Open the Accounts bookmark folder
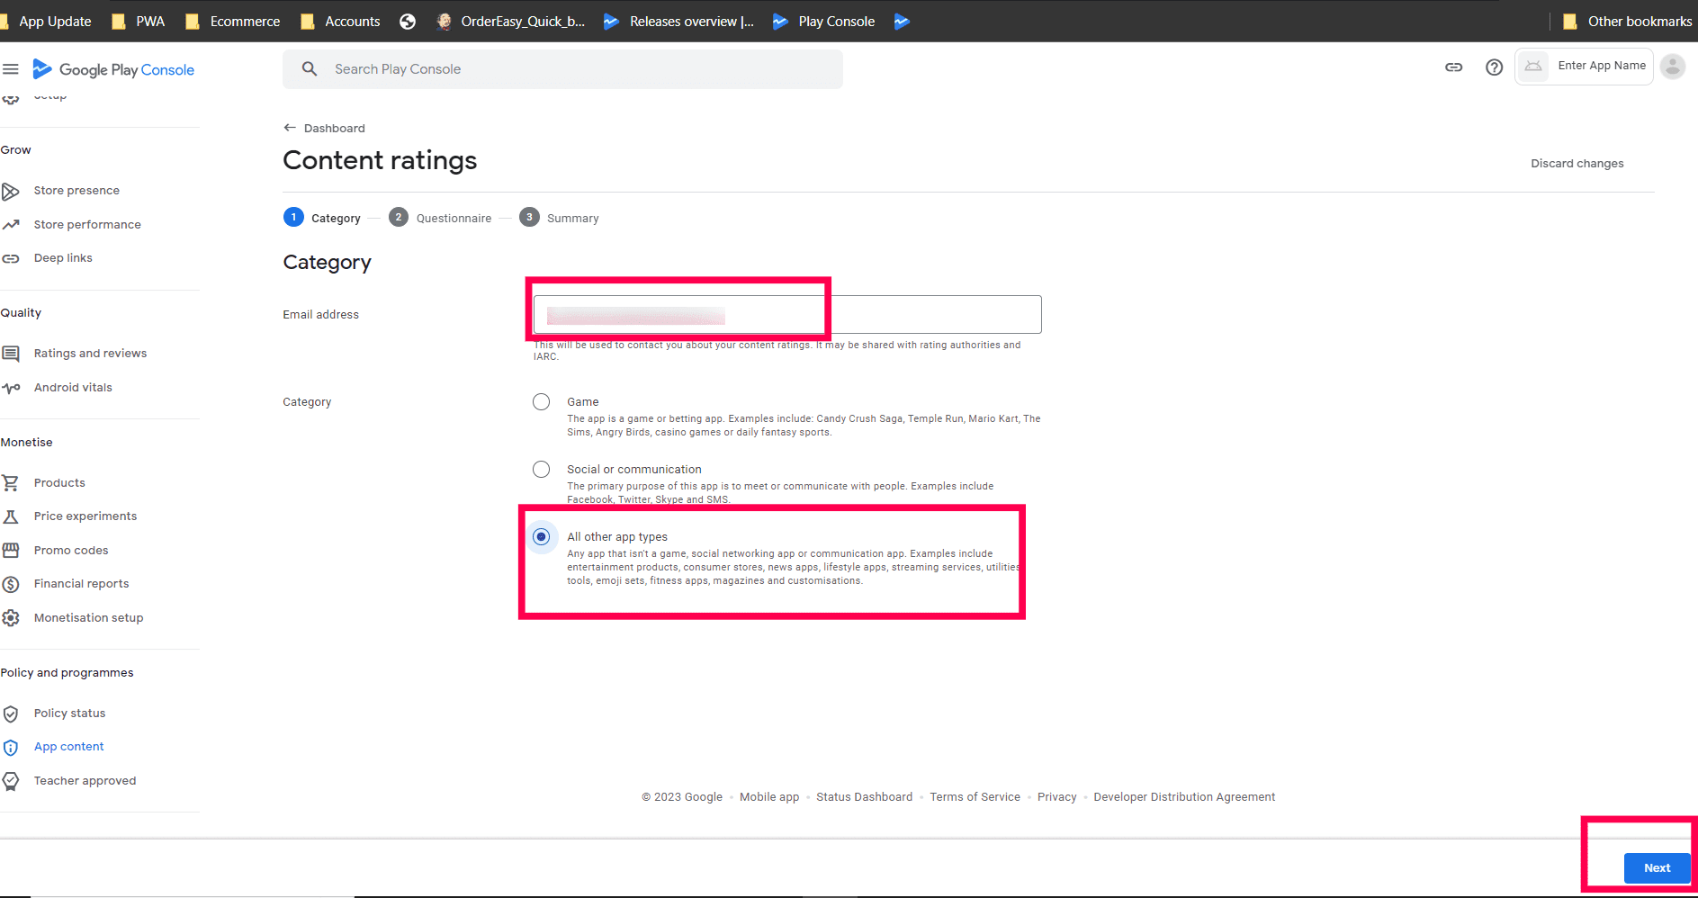 [x=340, y=22]
